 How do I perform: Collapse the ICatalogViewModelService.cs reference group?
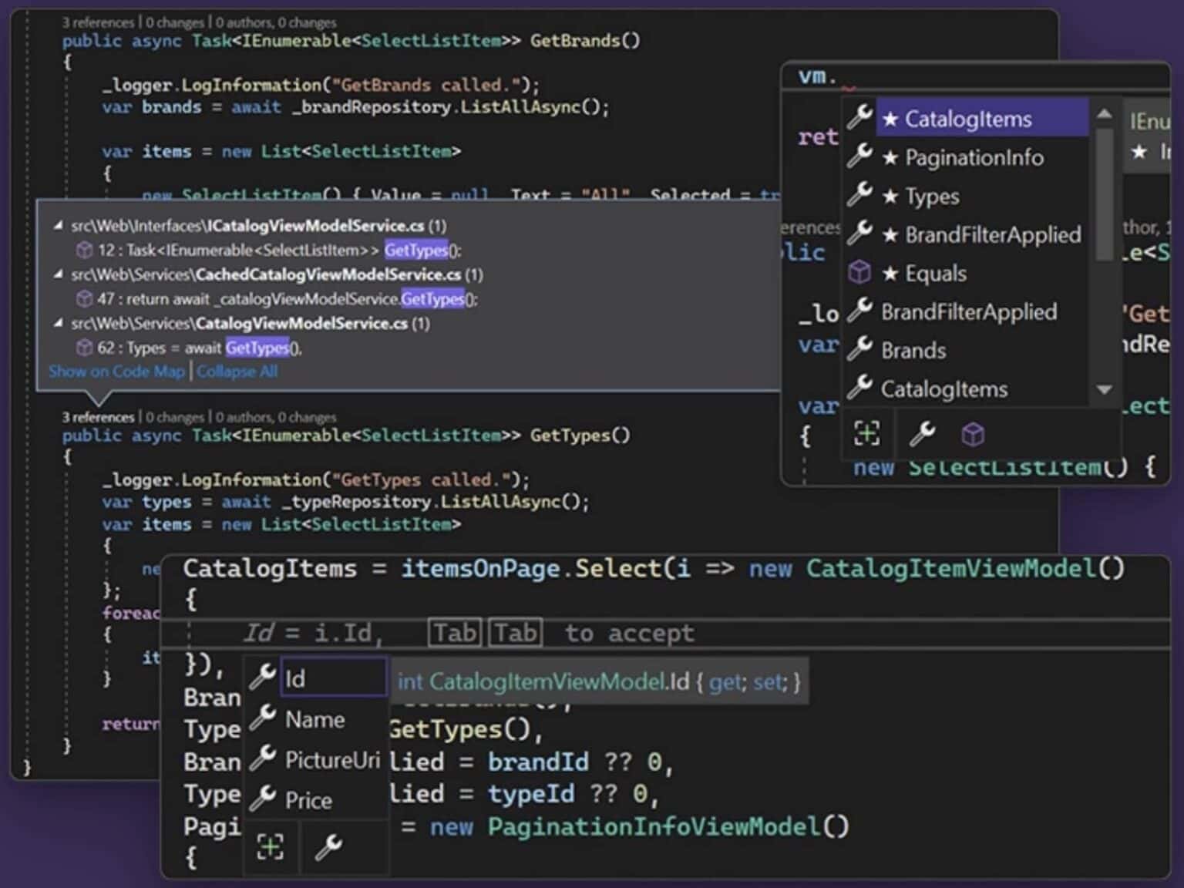point(57,226)
